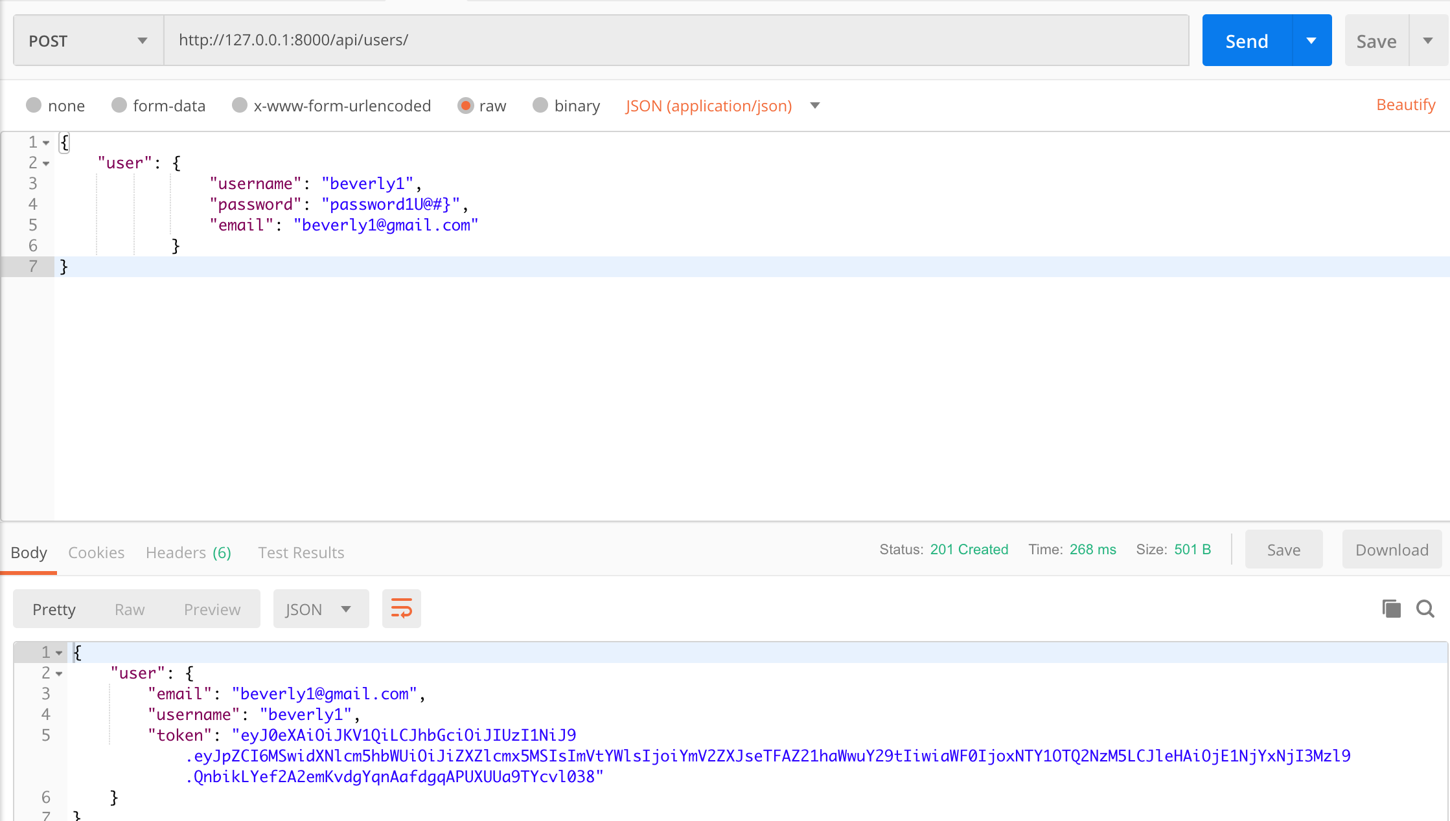Switch response view to Preview mode
Viewport: 1450px width, 821px height.
[x=212, y=609]
